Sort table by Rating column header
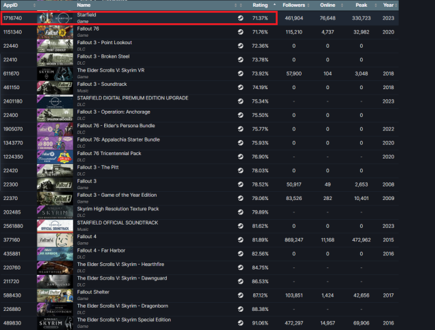435x330 pixels. tap(260, 5)
